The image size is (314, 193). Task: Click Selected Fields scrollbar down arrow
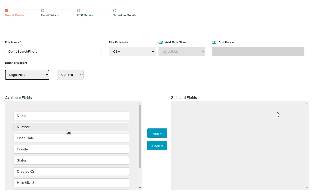pos(307,188)
